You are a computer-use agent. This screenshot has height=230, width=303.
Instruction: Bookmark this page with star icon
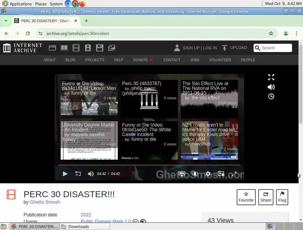(x=271, y=33)
